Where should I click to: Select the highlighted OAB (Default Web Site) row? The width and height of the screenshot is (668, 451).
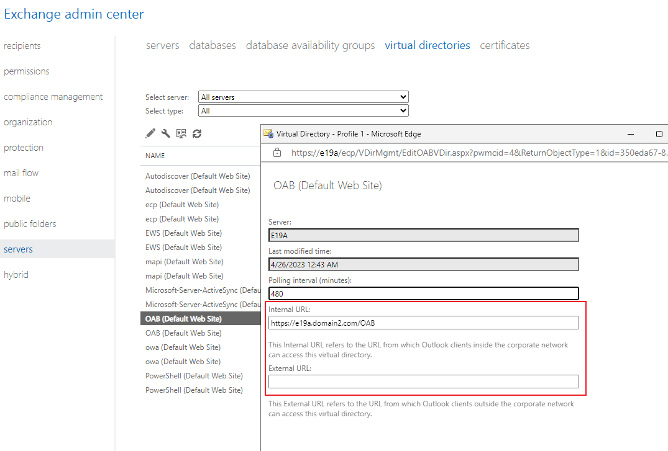click(x=200, y=319)
